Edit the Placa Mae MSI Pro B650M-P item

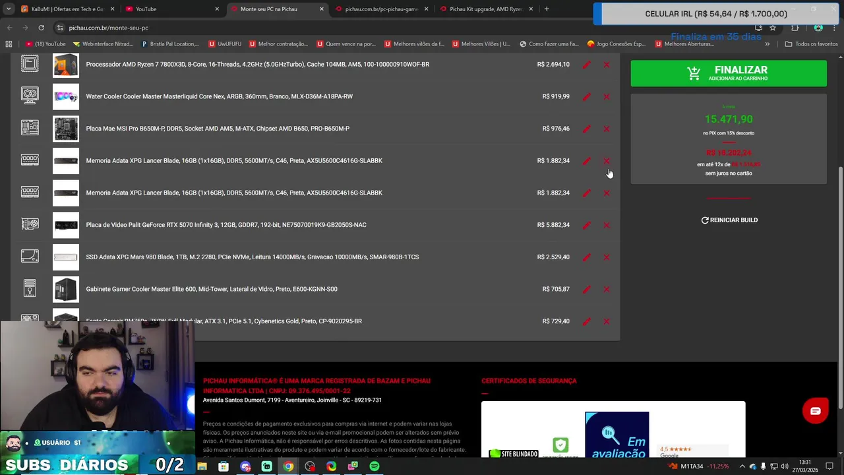586,129
